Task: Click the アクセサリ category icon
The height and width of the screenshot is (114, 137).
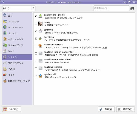Action: coord(5,21)
